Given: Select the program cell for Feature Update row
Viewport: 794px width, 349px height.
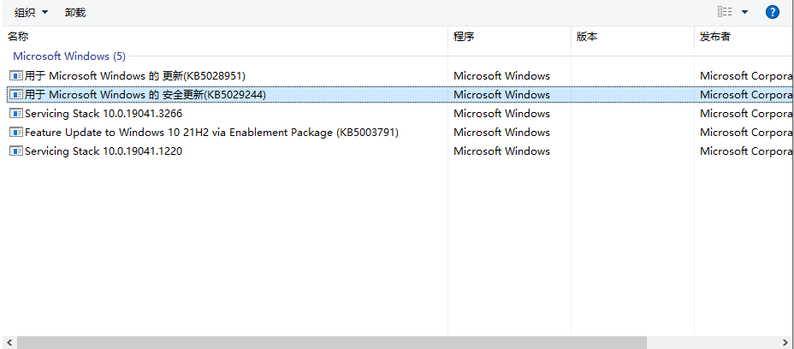Looking at the screenshot, I should (x=501, y=133).
